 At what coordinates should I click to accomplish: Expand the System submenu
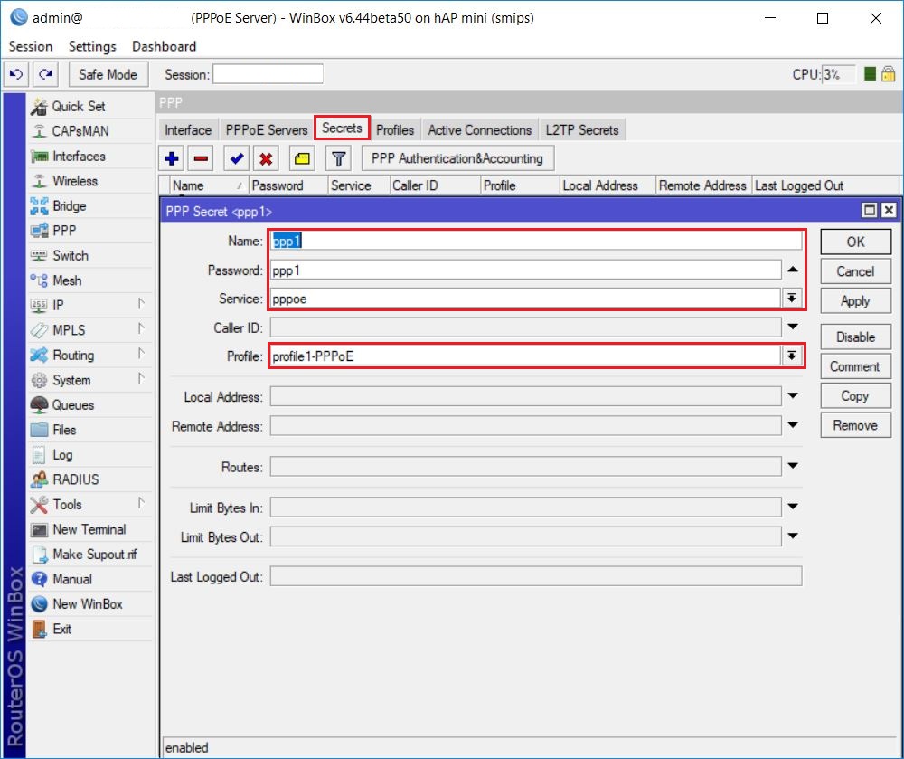[x=141, y=378]
